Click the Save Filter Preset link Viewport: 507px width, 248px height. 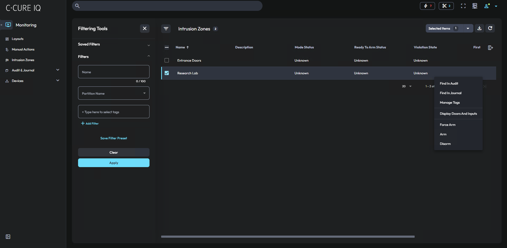pyautogui.click(x=114, y=138)
